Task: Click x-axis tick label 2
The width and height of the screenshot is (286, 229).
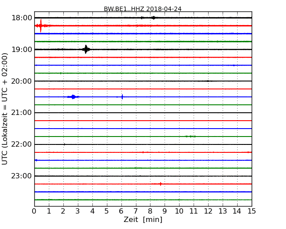Action: [x=63, y=211]
